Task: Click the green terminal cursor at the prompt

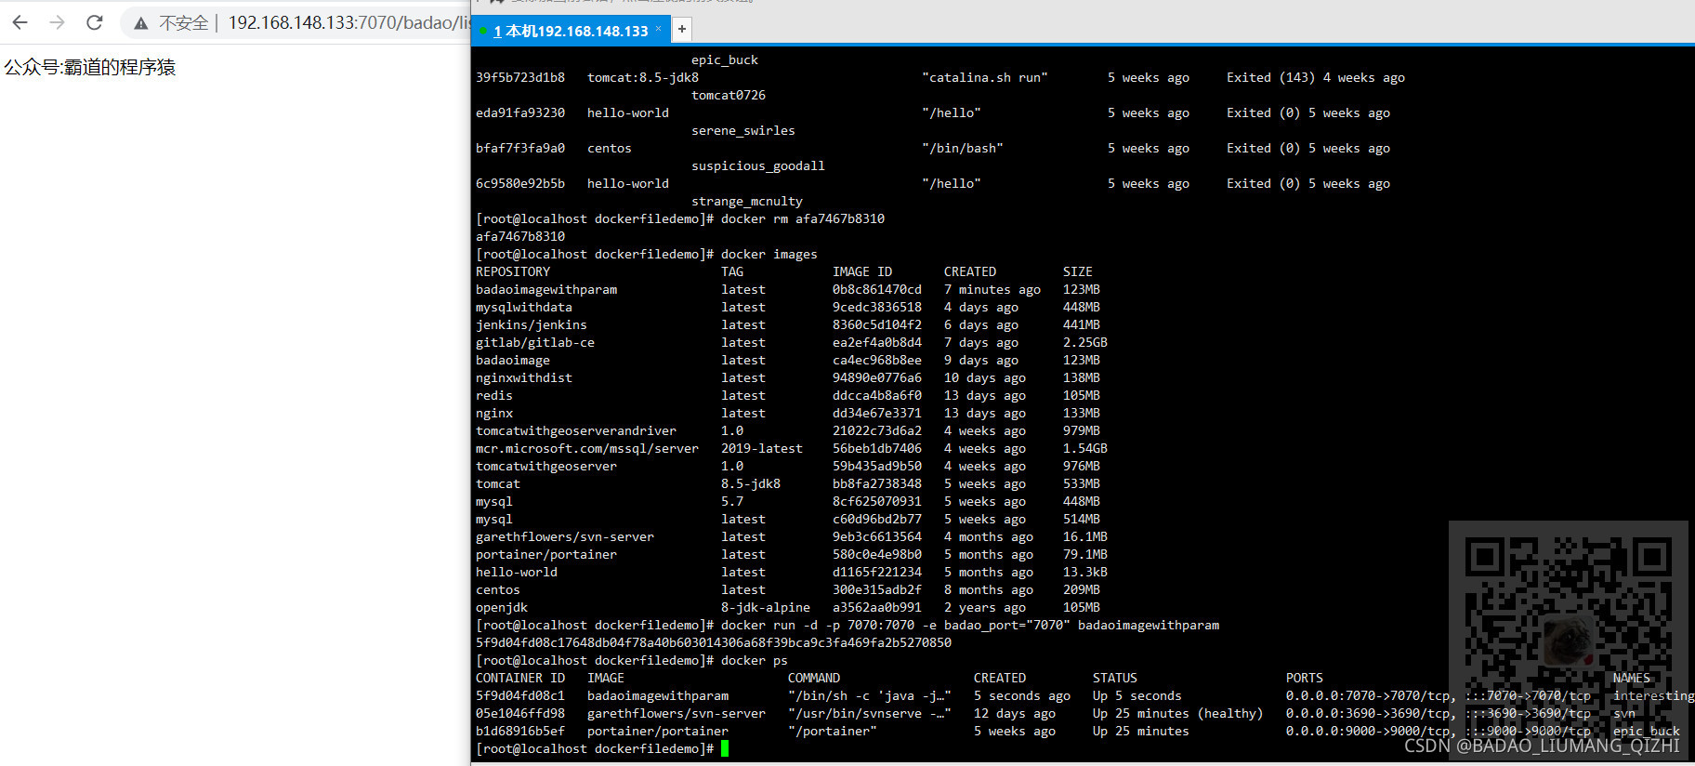Action: point(725,748)
